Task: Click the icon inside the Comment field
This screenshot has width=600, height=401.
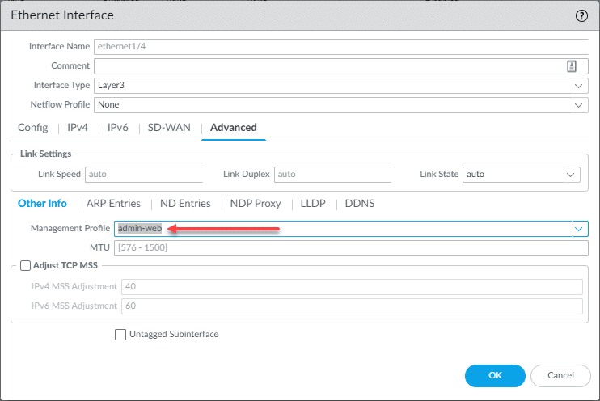Action: click(x=572, y=66)
